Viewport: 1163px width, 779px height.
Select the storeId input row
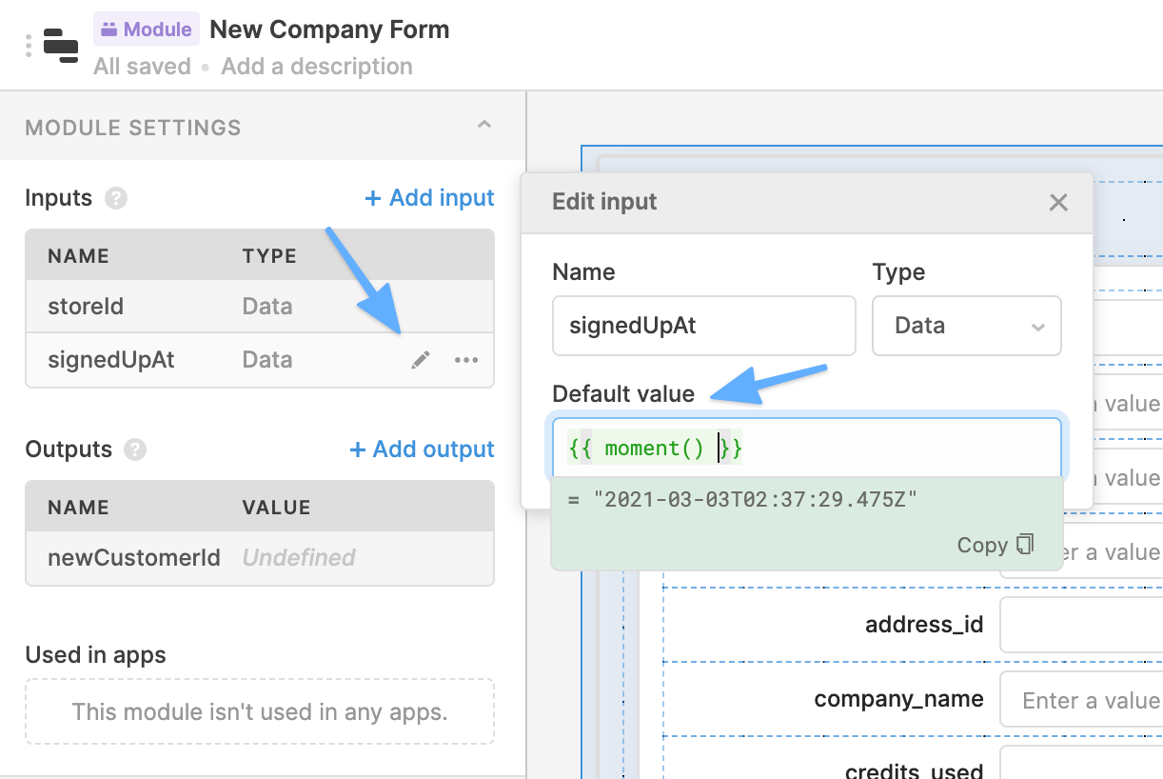click(260, 307)
